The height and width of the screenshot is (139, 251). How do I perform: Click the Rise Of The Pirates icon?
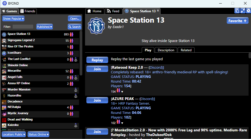pyautogui.click(x=4, y=47)
